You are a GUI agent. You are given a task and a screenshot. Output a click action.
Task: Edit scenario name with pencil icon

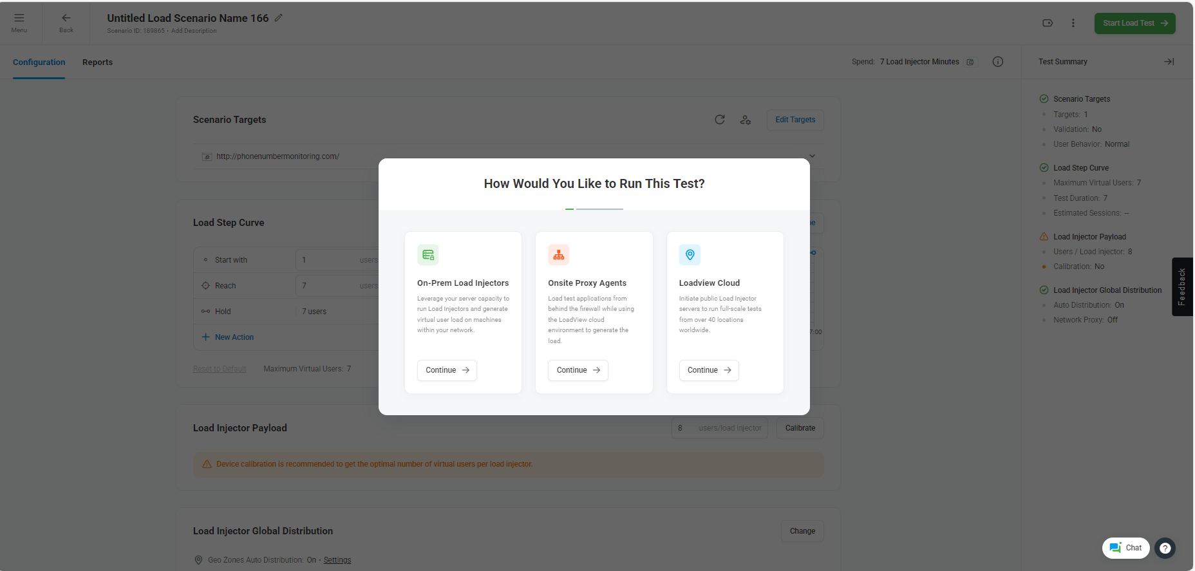pyautogui.click(x=279, y=18)
